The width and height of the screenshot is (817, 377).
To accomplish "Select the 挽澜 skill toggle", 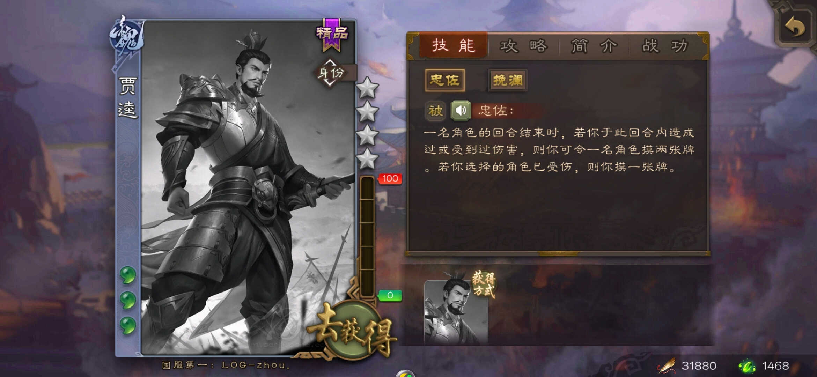I will (x=508, y=80).
